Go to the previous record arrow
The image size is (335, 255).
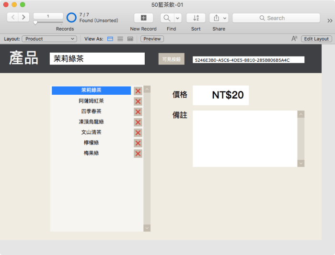click(12, 17)
